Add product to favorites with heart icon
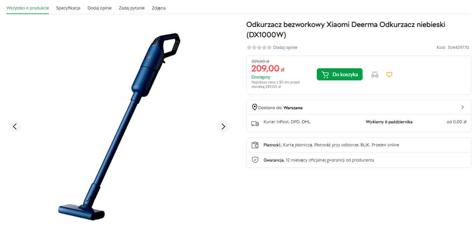 coord(389,75)
